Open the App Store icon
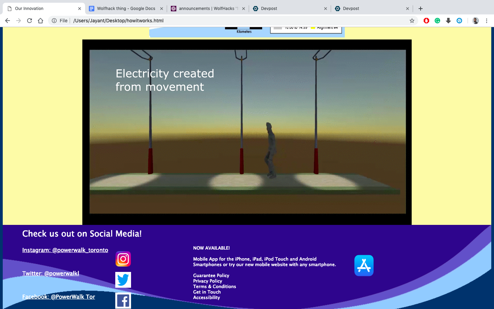494x309 pixels. coord(364,265)
